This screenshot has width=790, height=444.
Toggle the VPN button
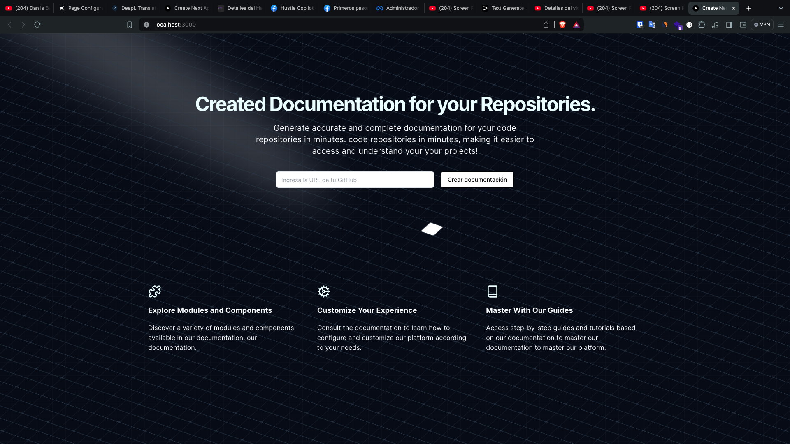762,25
